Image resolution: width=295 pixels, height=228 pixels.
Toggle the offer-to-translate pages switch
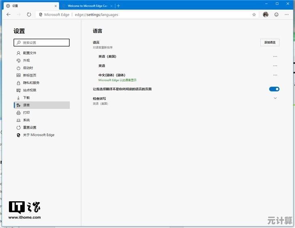click(274, 89)
